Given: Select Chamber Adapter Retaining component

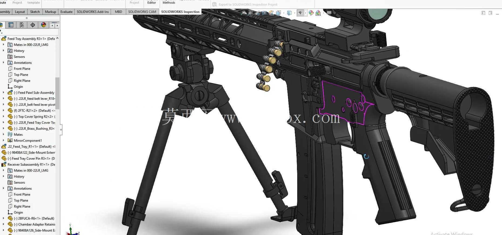Looking at the screenshot, I should coord(31,224).
